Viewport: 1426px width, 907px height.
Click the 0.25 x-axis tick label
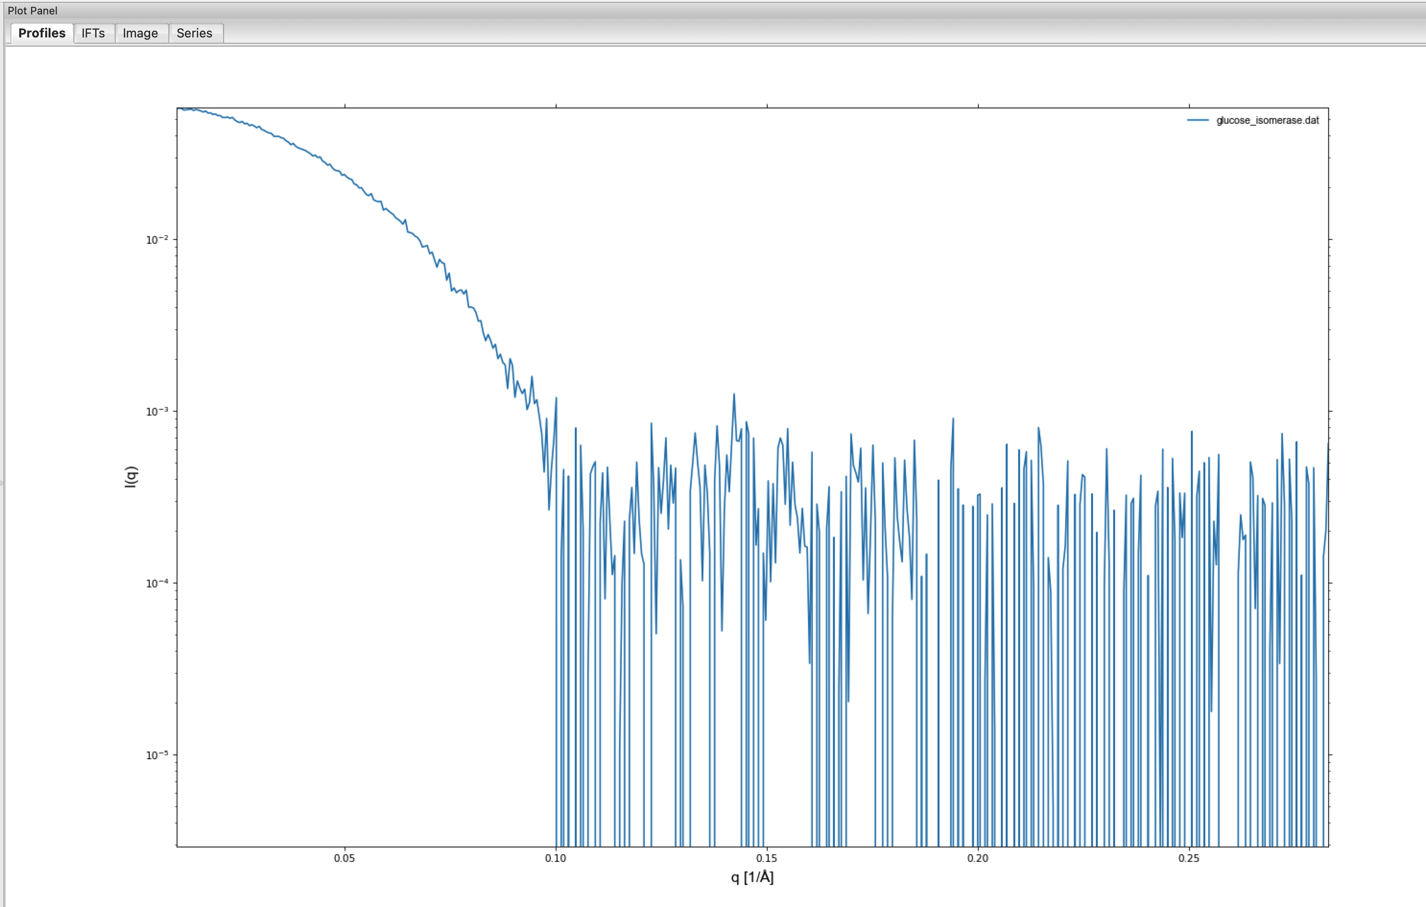(1188, 858)
